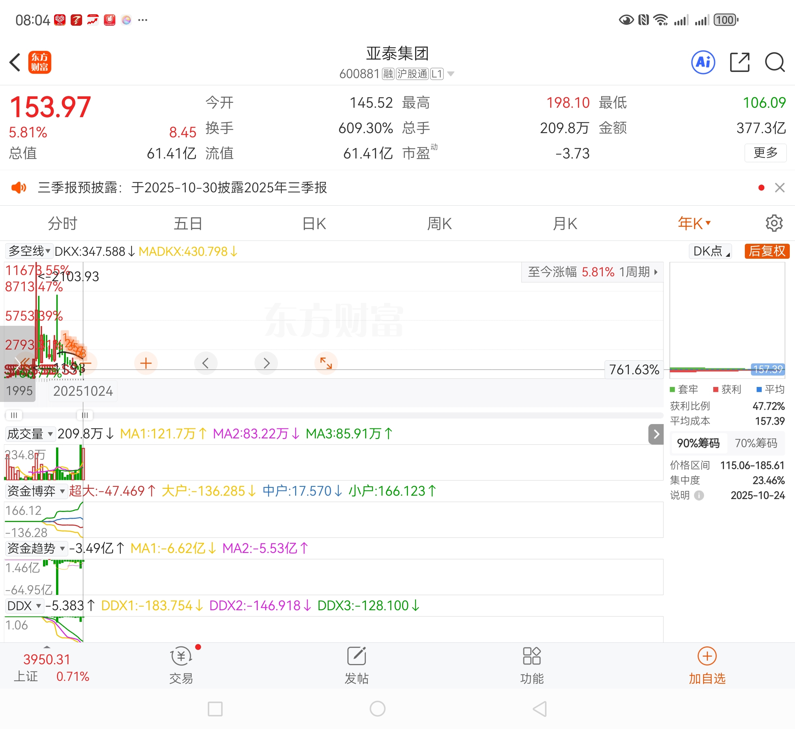Open stock search magnifier icon
Viewport: 795px width, 729px height.
[x=774, y=62]
